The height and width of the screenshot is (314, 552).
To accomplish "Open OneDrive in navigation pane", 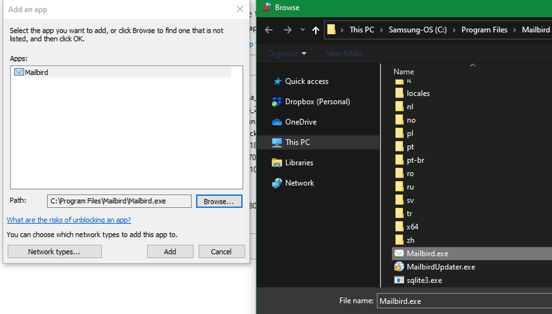I will pos(300,122).
